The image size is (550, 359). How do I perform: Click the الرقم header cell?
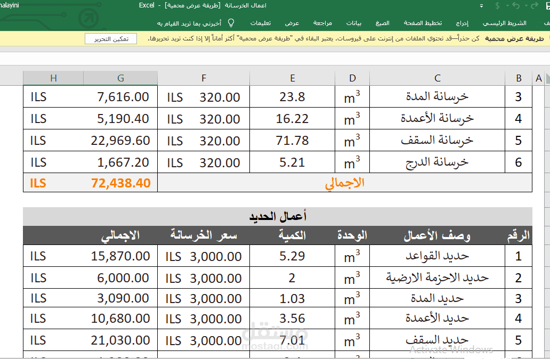click(x=519, y=235)
